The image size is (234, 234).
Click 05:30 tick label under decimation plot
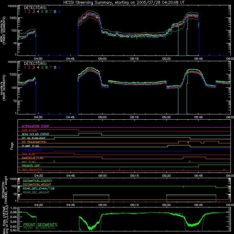click(166, 205)
